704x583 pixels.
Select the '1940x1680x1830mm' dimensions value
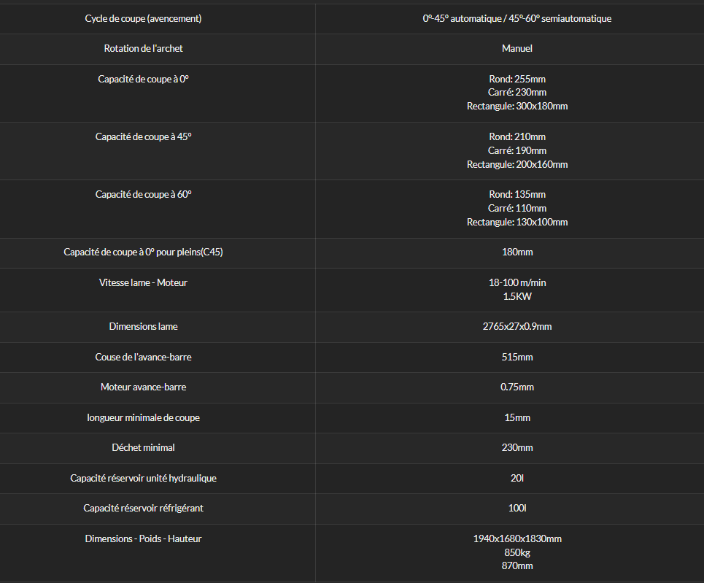point(517,538)
